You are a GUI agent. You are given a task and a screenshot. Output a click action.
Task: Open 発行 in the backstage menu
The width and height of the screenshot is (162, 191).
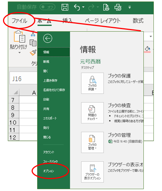[54, 128]
